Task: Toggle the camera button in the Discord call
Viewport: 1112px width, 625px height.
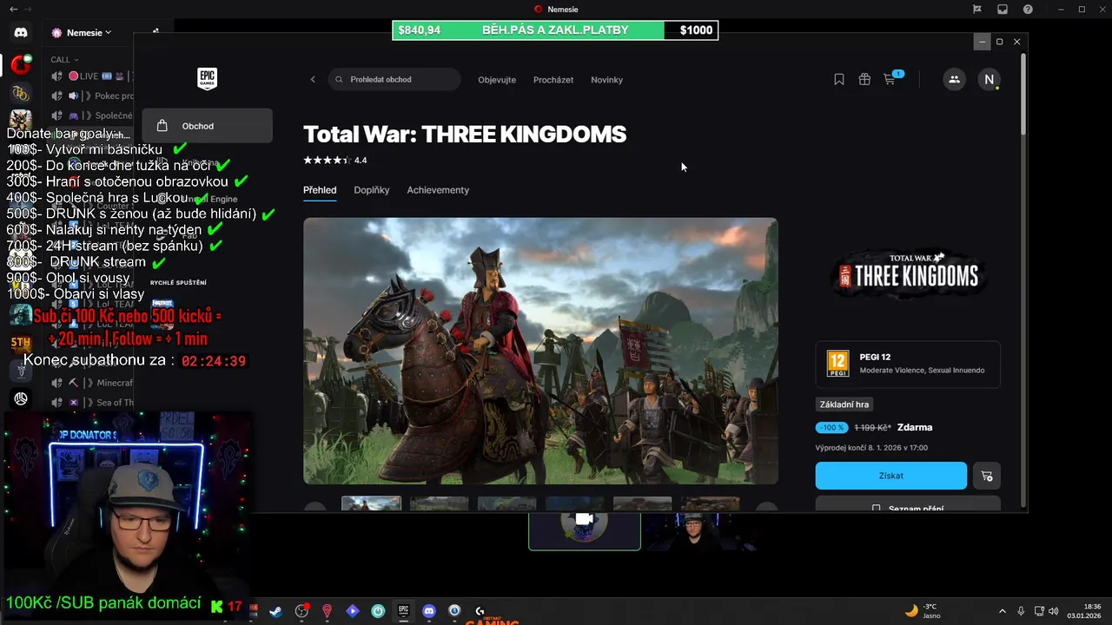Action: click(x=584, y=519)
